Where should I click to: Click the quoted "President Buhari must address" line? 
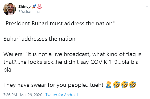tap(59, 23)
